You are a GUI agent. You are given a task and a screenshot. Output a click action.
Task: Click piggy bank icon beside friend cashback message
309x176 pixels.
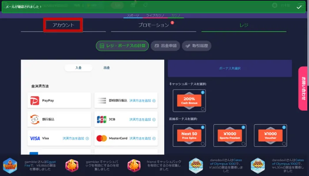tap(134, 165)
